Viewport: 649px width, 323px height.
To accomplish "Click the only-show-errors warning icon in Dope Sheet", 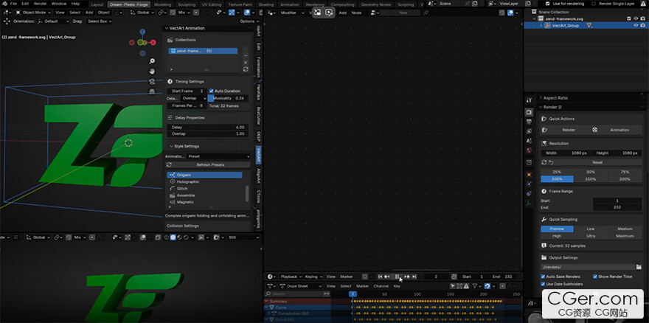I will tap(465, 286).
